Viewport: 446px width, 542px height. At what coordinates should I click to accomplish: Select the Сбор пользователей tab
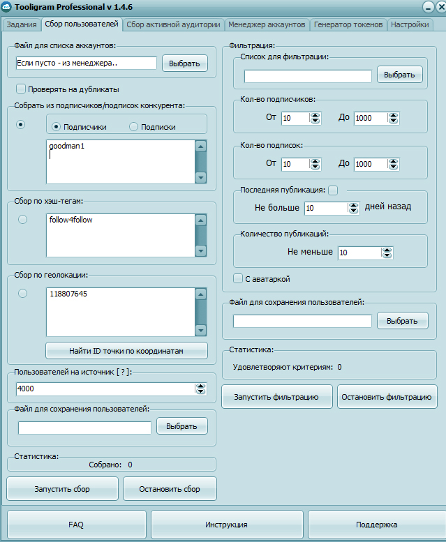(x=82, y=24)
